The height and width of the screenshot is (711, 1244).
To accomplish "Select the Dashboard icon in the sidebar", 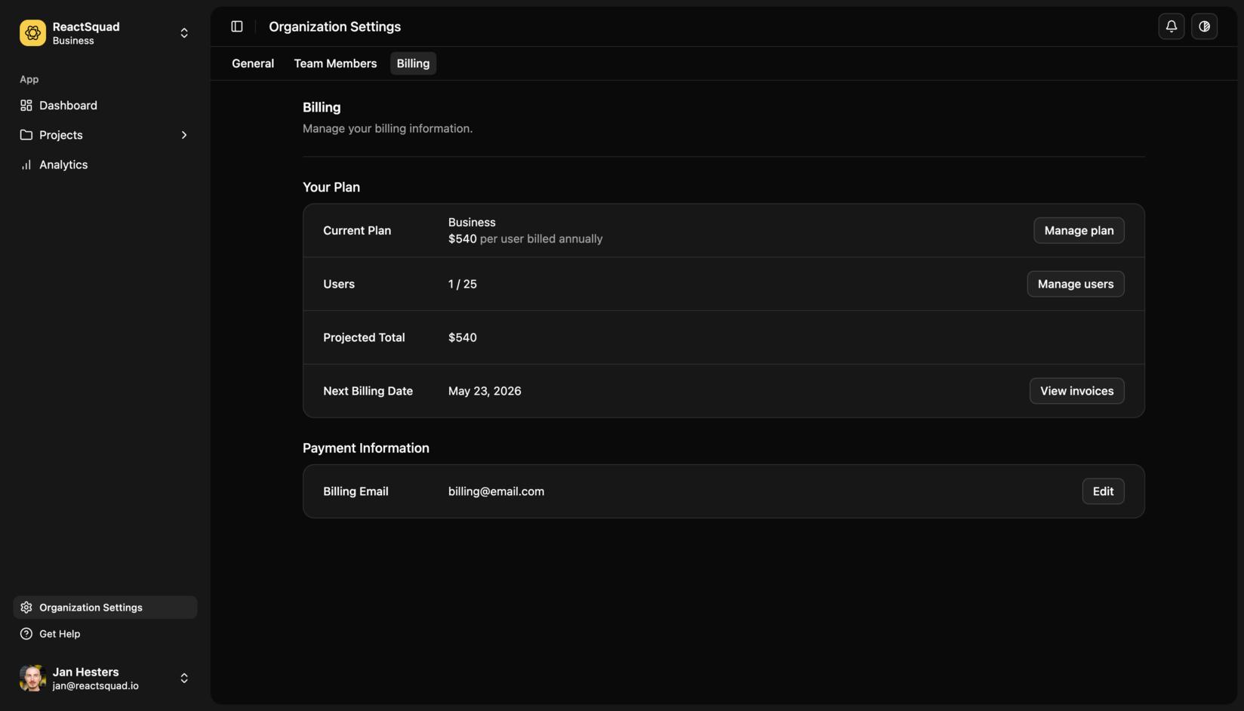I will (x=26, y=105).
